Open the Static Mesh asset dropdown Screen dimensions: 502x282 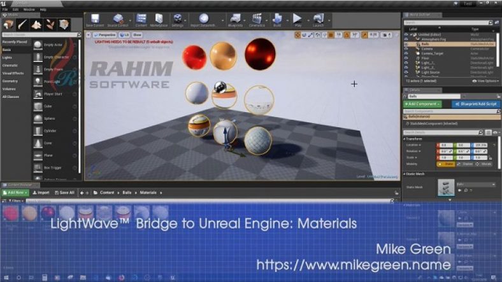[476, 185]
